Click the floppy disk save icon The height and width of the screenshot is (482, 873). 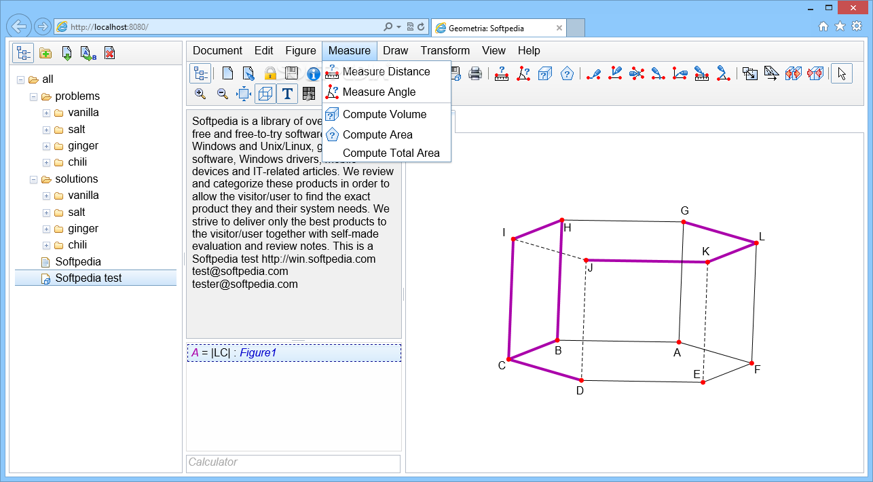tap(291, 73)
